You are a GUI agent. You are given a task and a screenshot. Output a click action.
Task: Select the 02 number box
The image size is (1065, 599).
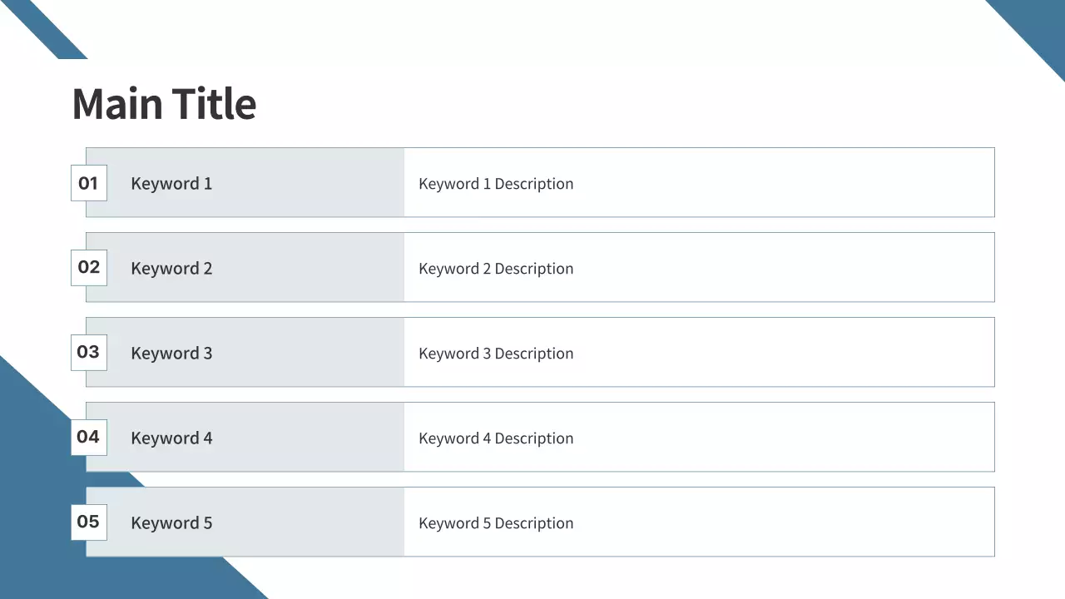[x=88, y=267]
